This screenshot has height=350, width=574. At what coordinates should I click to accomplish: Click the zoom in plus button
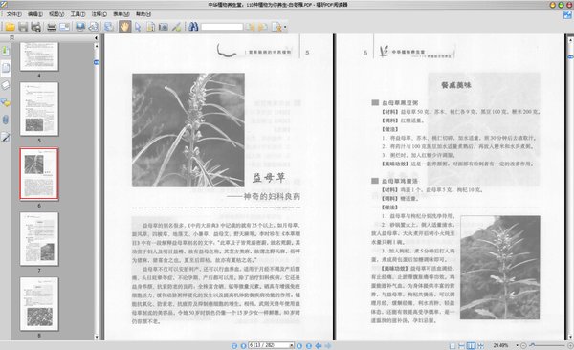tap(570, 345)
